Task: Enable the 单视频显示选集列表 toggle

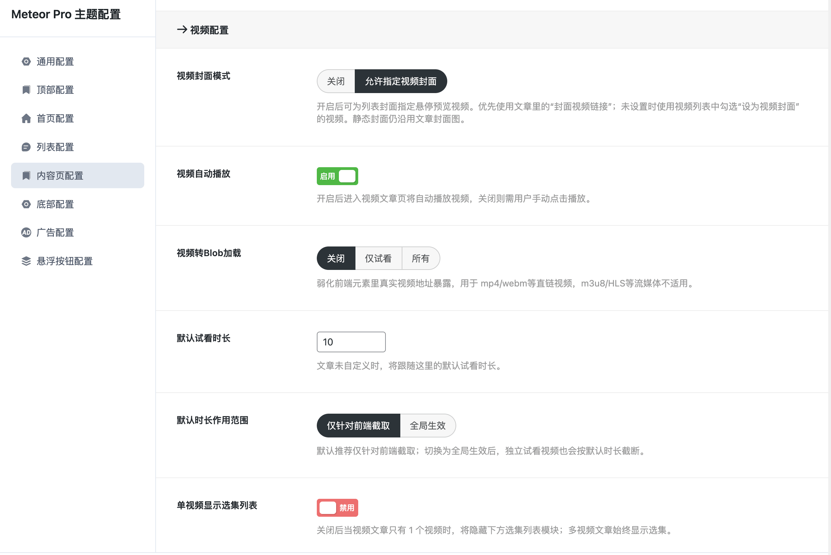Action: [x=337, y=507]
